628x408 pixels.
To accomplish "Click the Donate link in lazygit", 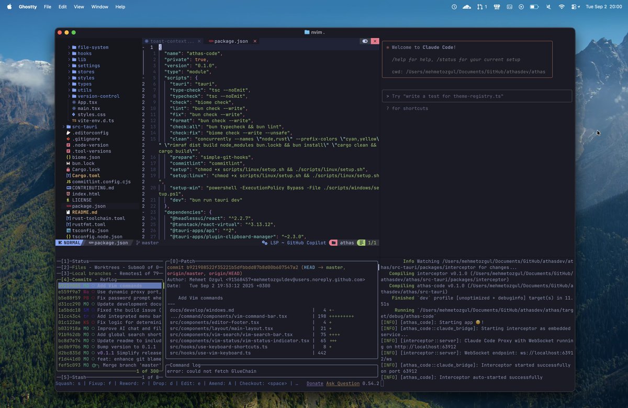I will point(315,383).
